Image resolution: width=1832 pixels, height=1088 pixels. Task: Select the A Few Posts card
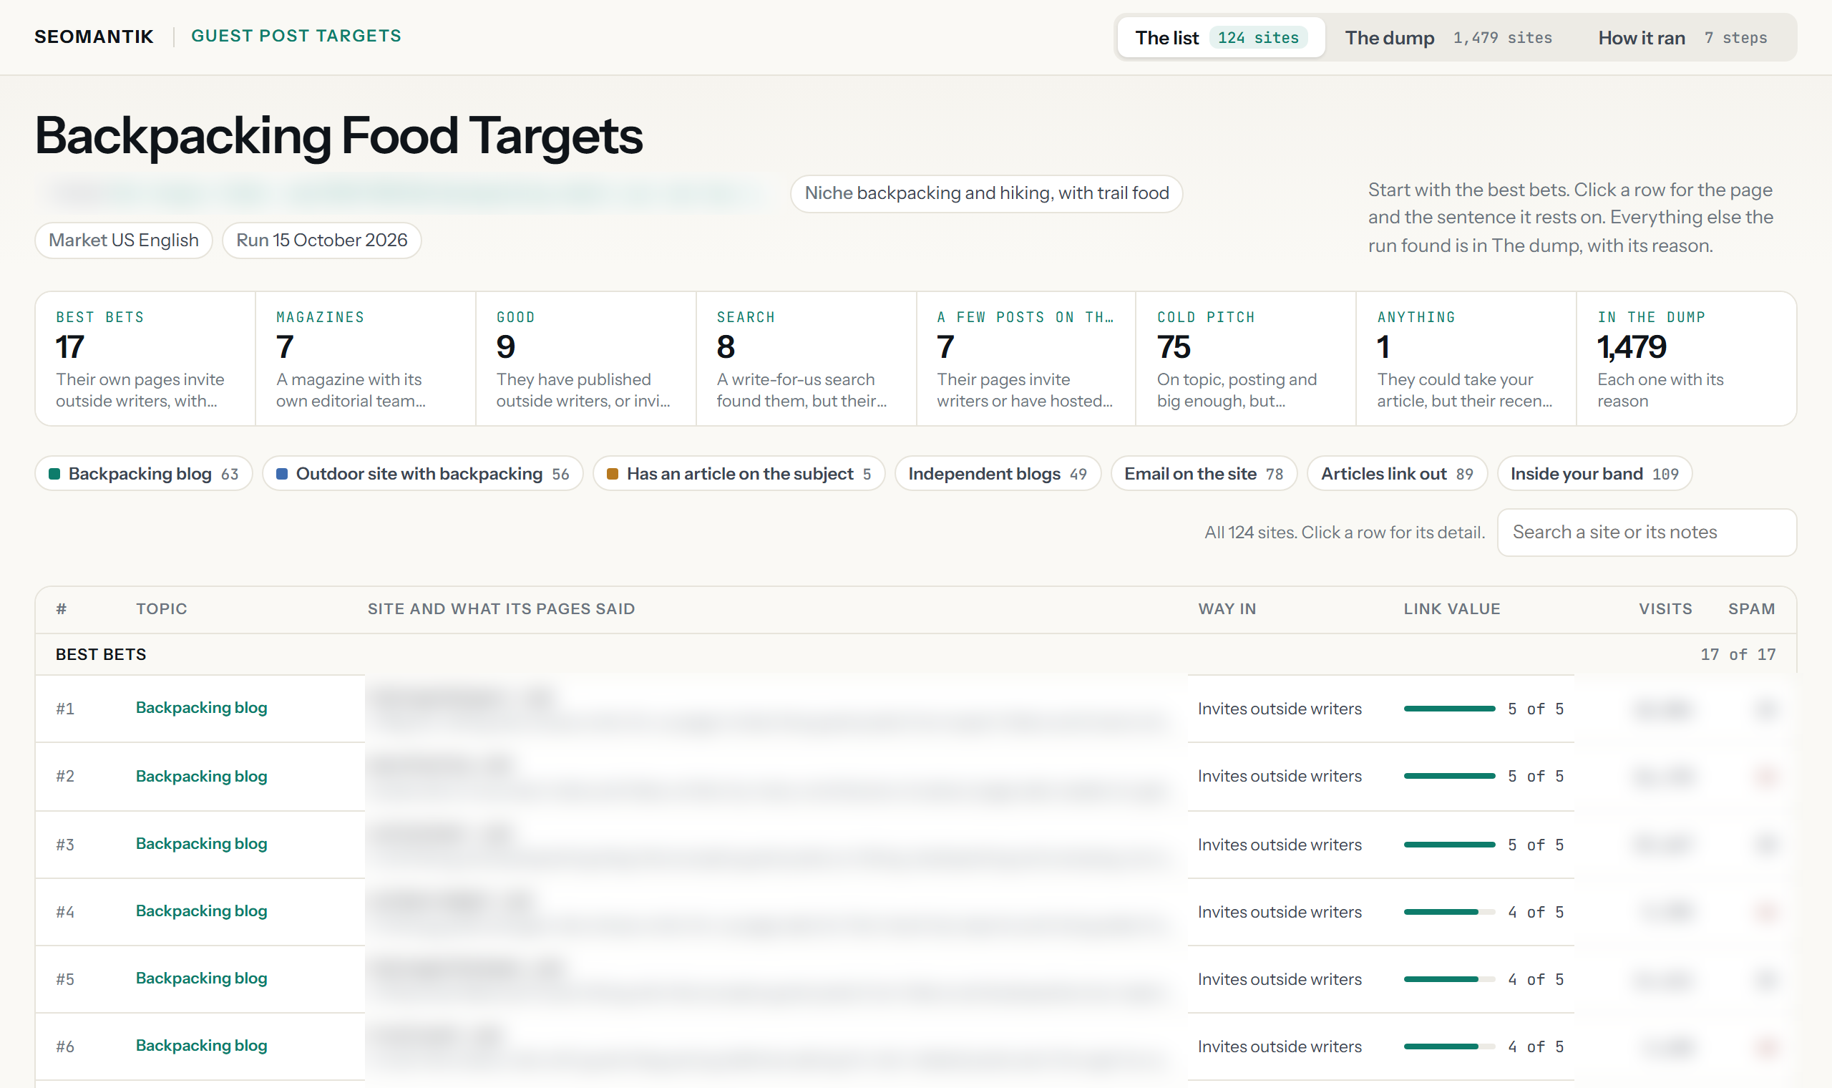1026,359
